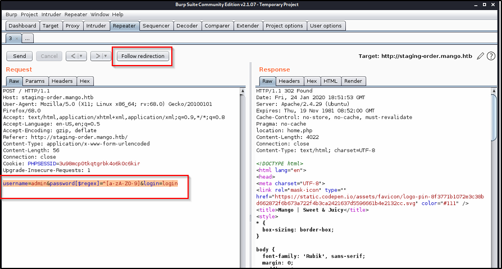Click the 'HTTP/1.1 302 Found' response line

coord(284,91)
